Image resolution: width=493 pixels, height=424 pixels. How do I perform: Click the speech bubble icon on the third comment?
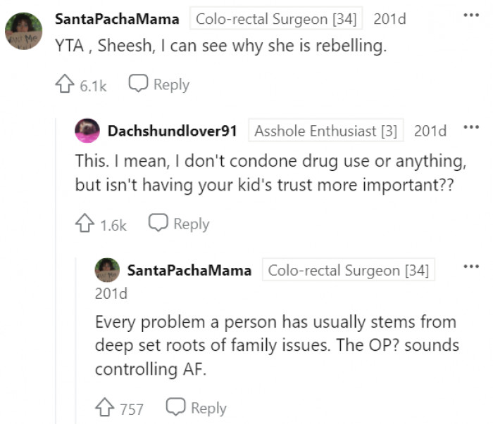point(175,408)
